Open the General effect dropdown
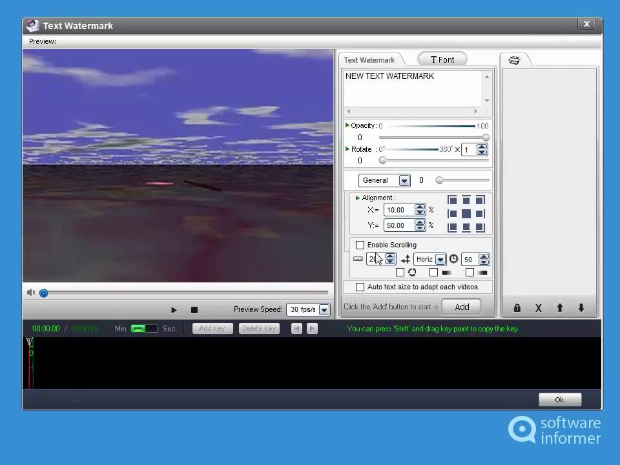620x465 pixels. click(x=404, y=181)
